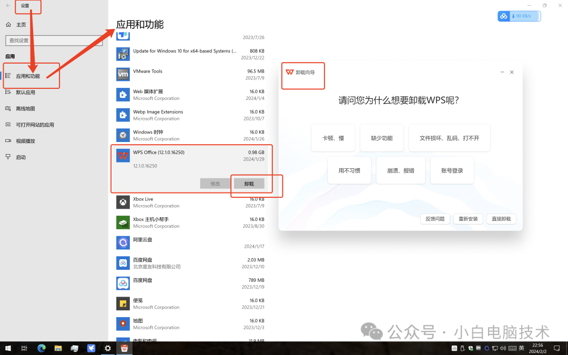
Task: Choose 账号登录 as uninstall reason
Action: pos(452,170)
